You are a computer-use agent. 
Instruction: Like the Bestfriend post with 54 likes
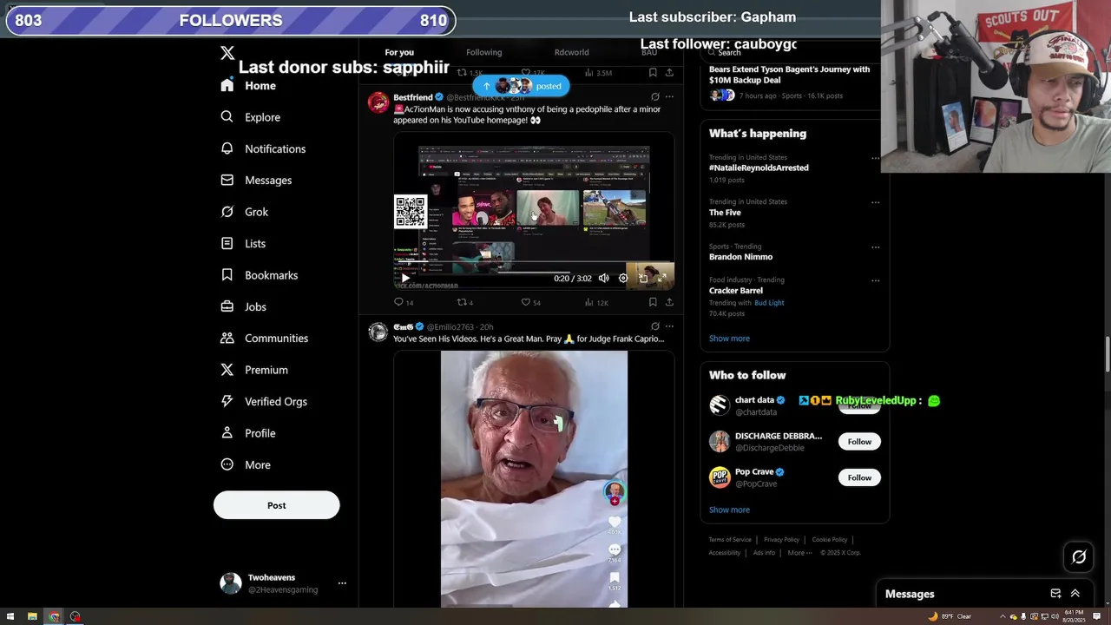coord(530,302)
